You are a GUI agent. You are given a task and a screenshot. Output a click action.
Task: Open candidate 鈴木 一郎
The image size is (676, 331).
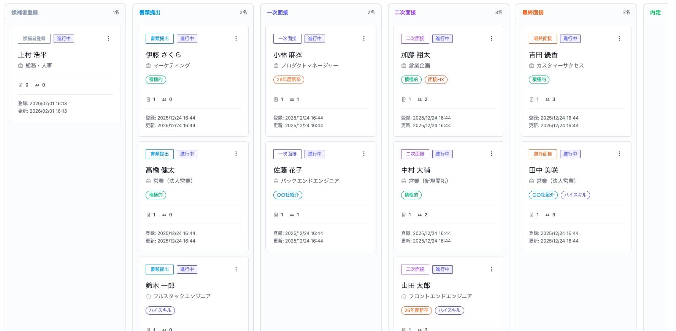coord(160,285)
